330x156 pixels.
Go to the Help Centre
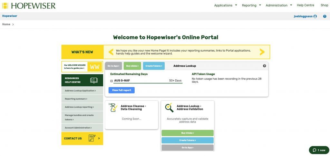click(x=306, y=5)
